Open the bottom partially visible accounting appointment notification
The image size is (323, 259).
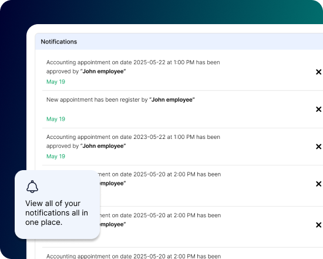coord(133,256)
